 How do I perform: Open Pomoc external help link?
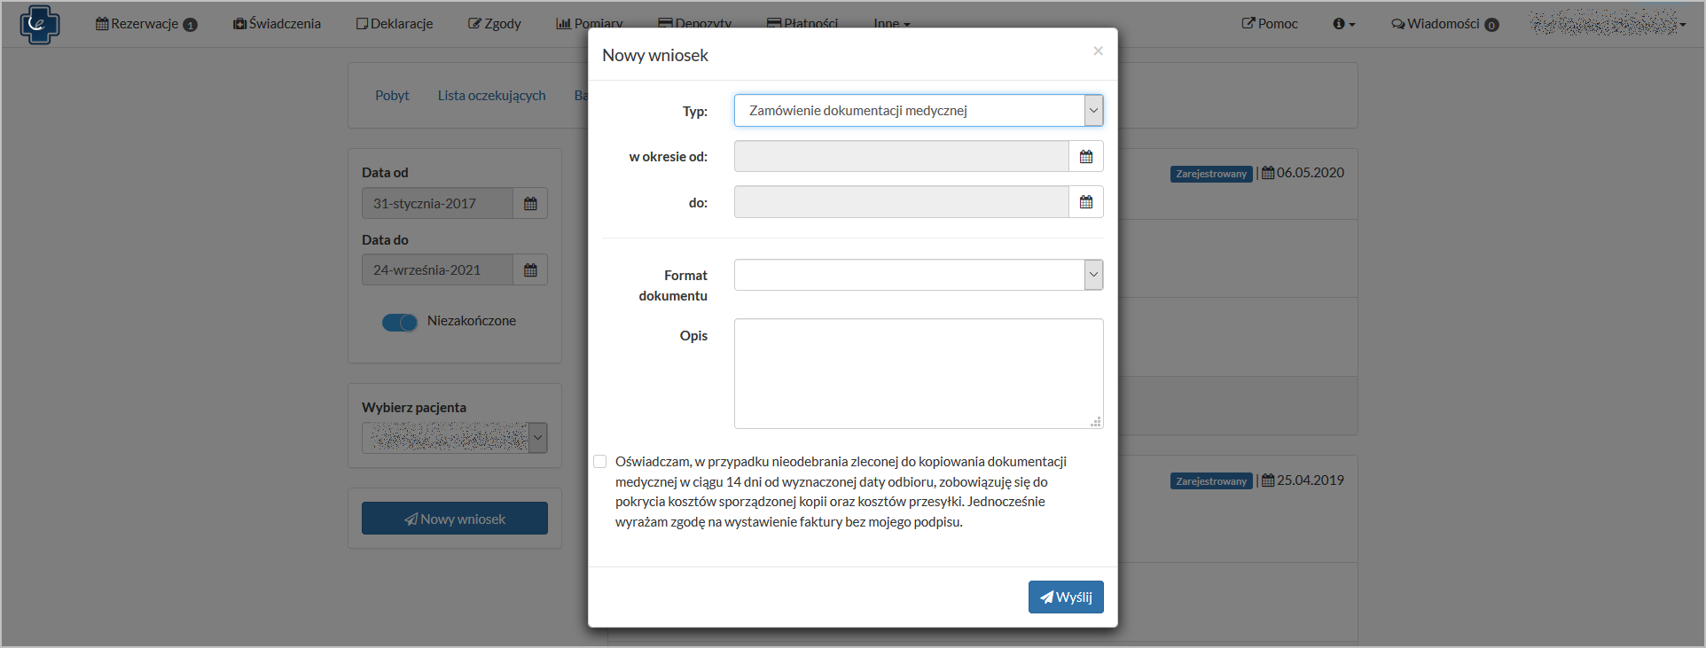tap(1270, 24)
